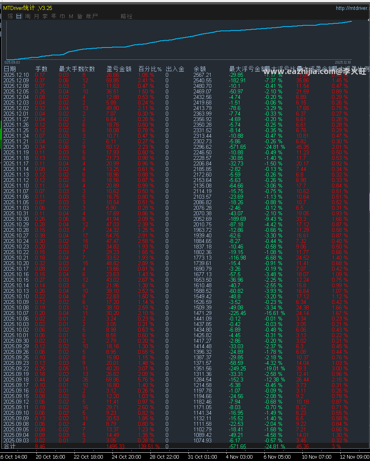The width and height of the screenshot is (370, 461).
Task: Click the date cell 2025.10.30
Action: pos(16,219)
